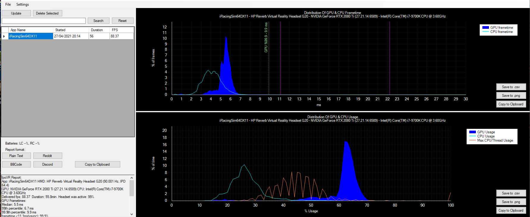The height and width of the screenshot is (217, 530).
Task: Sort by FPS column header
Action: (x=121, y=30)
